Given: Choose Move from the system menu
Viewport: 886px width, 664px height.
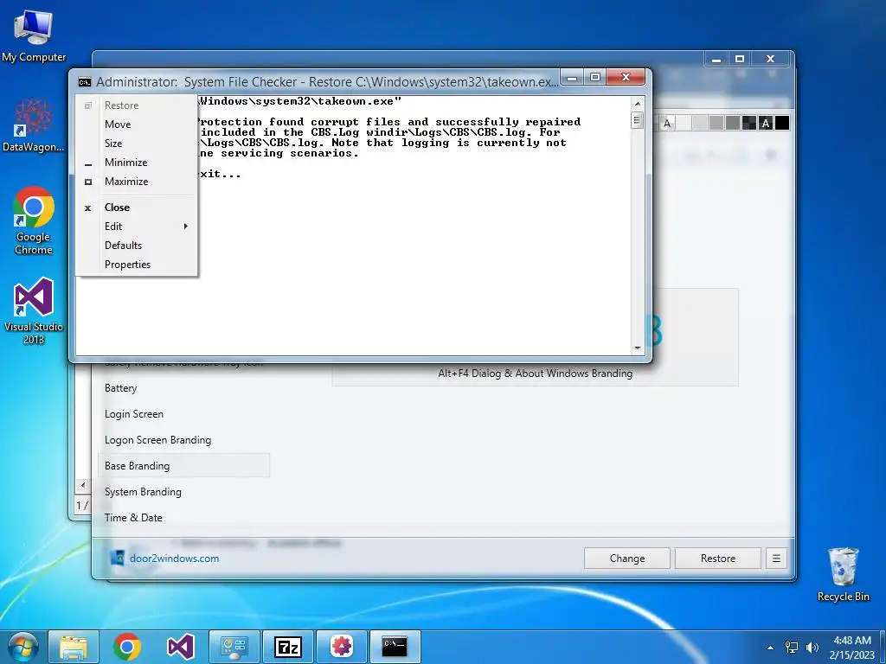Looking at the screenshot, I should [x=137, y=124].
